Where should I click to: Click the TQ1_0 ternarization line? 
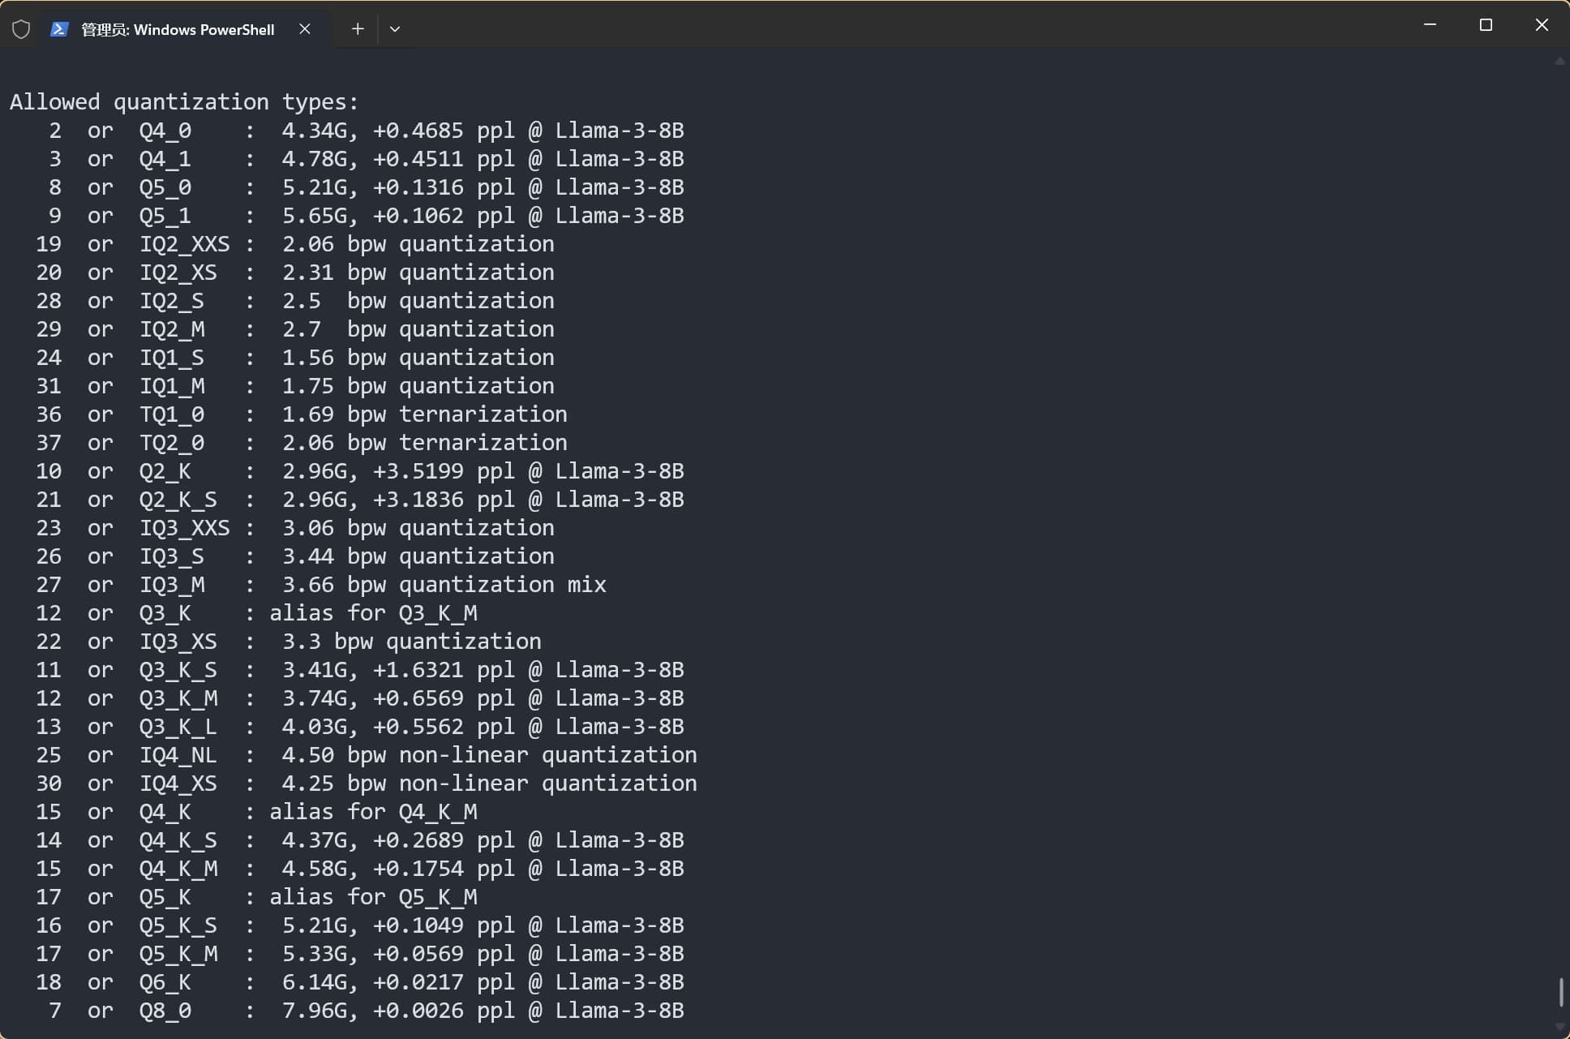click(x=302, y=414)
